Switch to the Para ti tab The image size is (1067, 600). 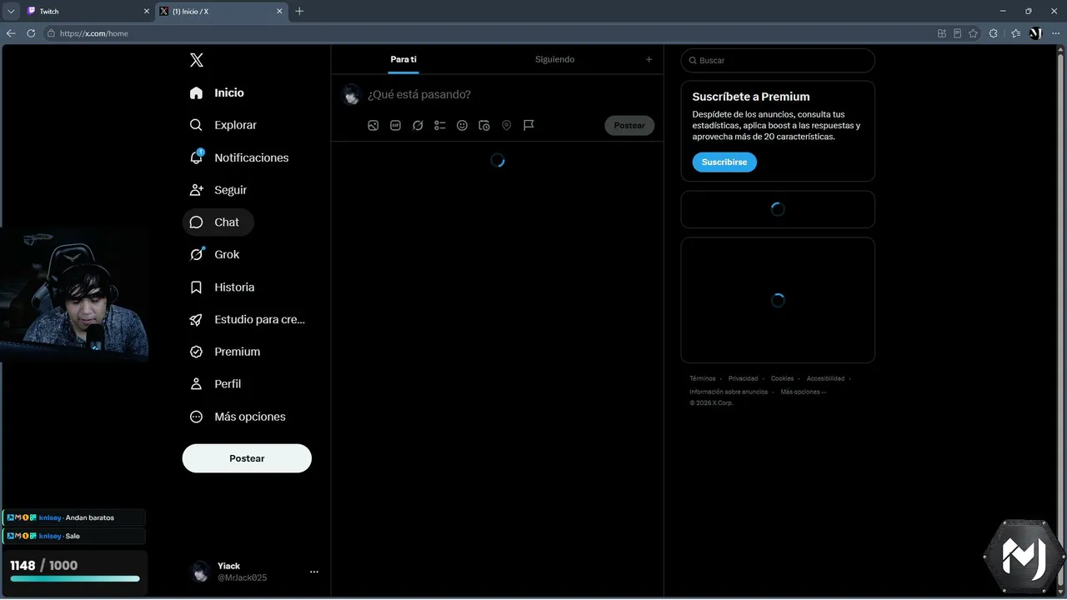pyautogui.click(x=403, y=59)
